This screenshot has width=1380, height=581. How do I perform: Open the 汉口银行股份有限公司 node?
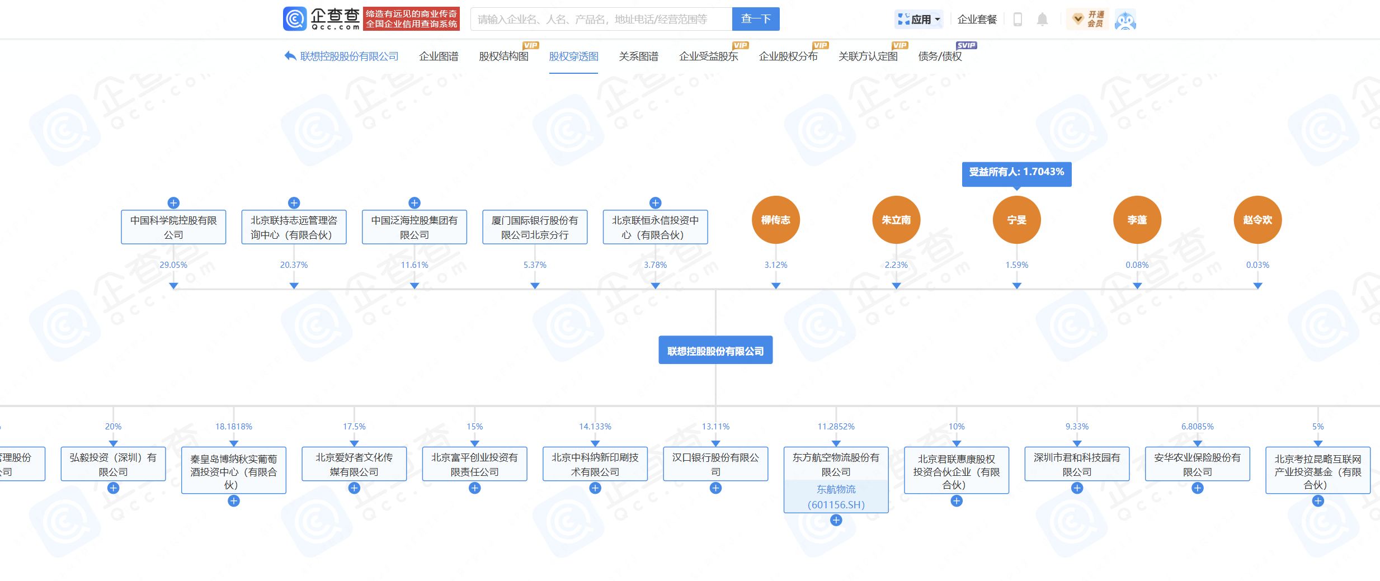click(x=715, y=464)
